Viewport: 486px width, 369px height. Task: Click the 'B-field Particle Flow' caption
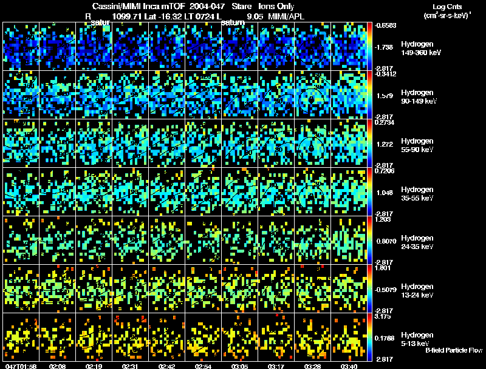tap(454, 350)
